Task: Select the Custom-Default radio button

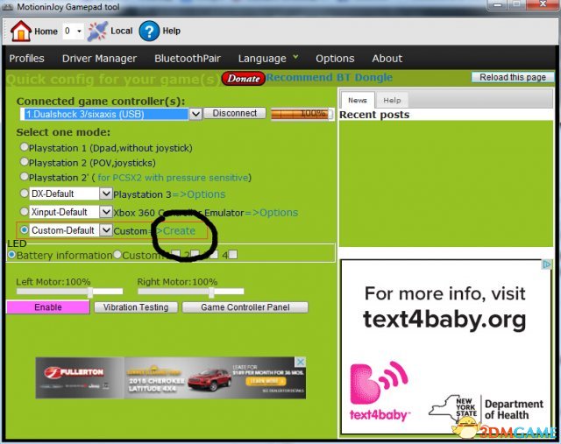Action: click(x=24, y=229)
